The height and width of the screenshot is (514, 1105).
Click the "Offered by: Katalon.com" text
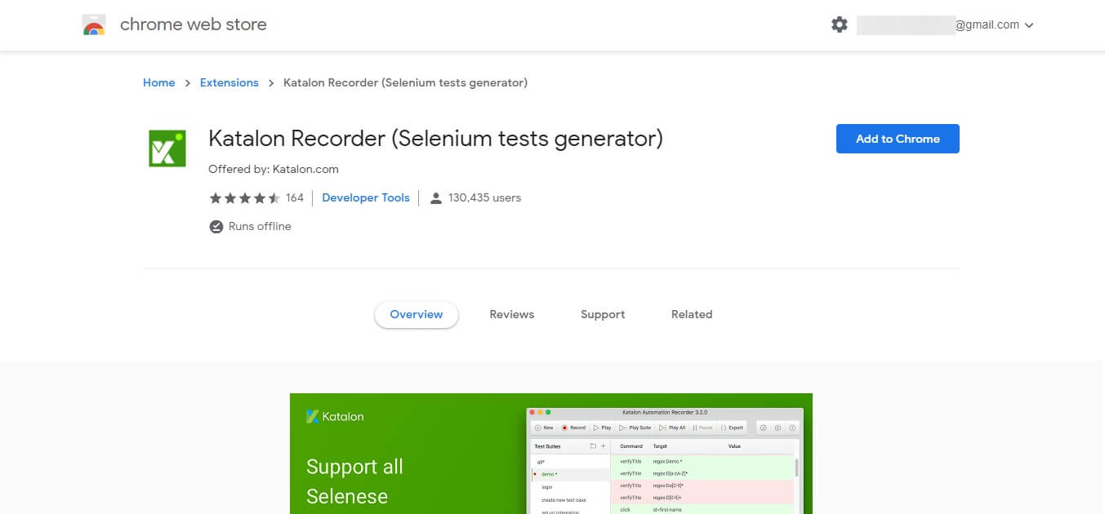click(x=274, y=169)
